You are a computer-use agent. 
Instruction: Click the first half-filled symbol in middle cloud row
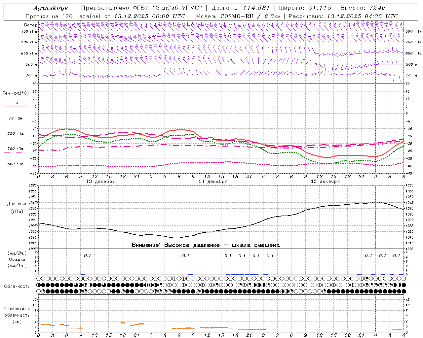click(x=39, y=285)
